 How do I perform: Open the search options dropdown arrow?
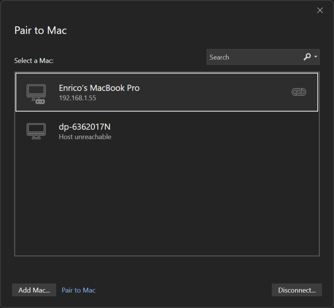click(316, 57)
